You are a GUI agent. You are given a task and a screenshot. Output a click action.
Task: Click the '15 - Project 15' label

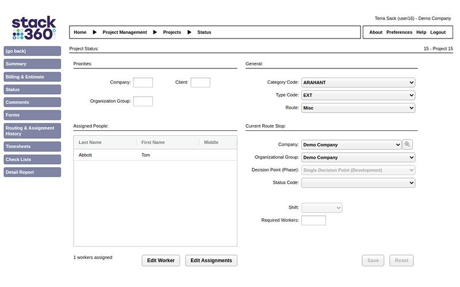(438, 49)
